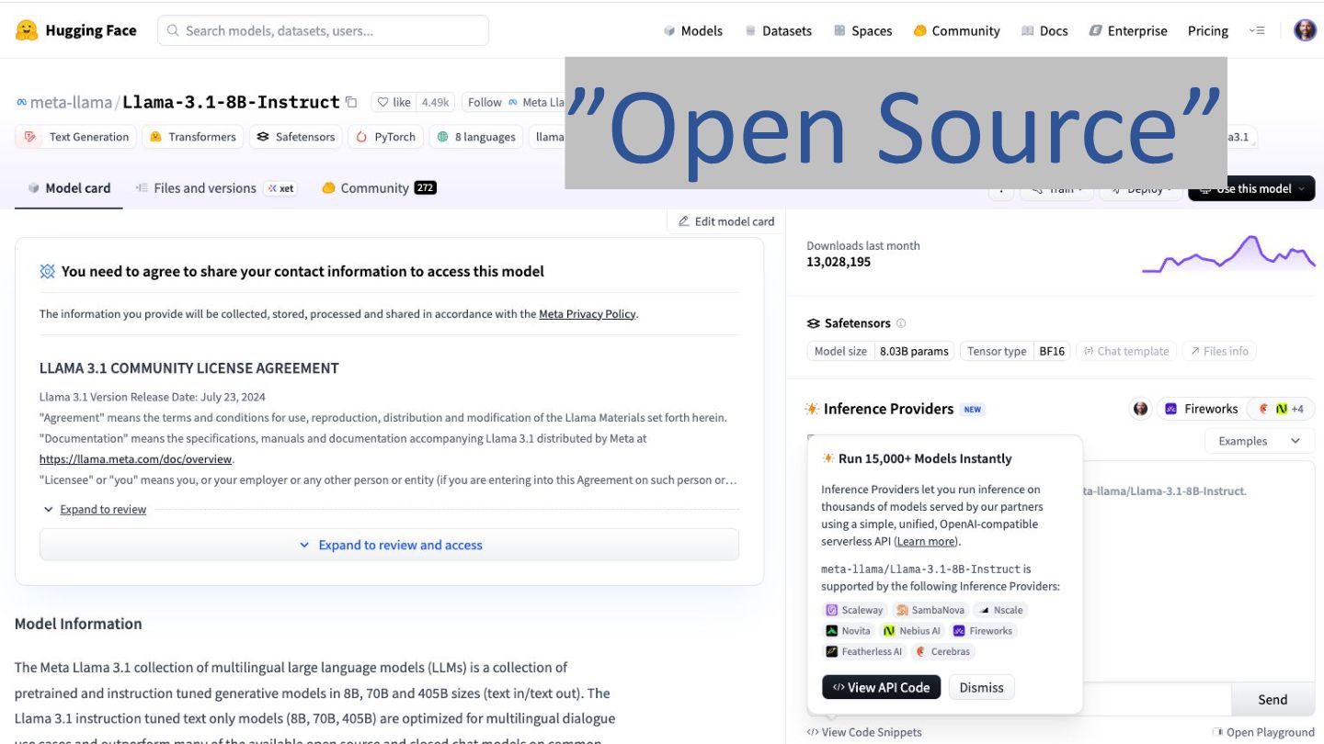The width and height of the screenshot is (1324, 744).
Task: Open the Use this model dropdown
Action: click(1251, 189)
